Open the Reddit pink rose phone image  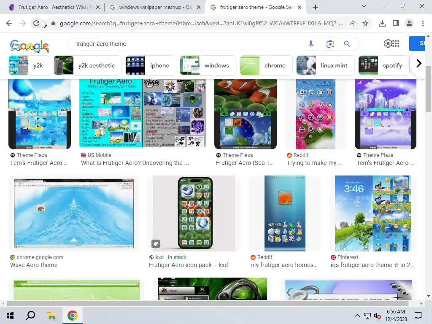click(x=316, y=114)
